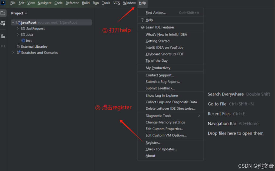This screenshot has width=275, height=171.
Task: Expand the .idea folder node
Action: (x=18, y=34)
